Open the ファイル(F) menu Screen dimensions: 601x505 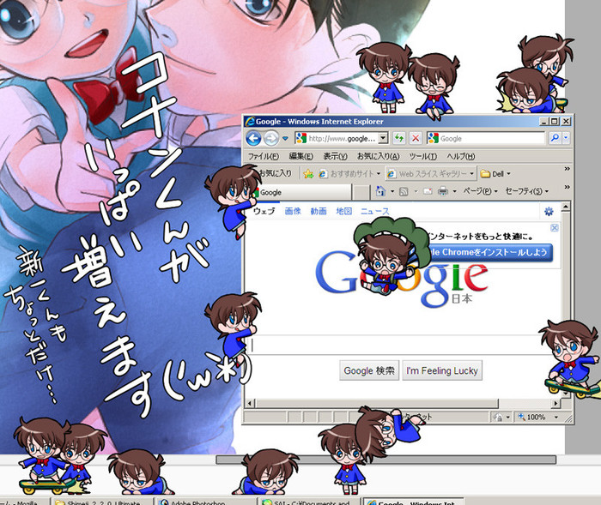tap(264, 156)
